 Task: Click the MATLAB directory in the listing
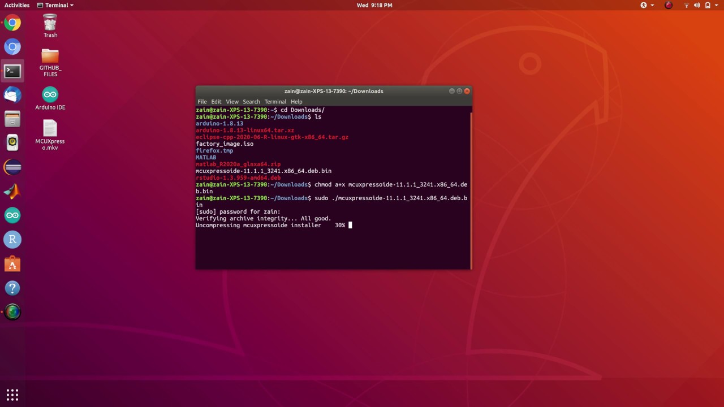click(x=206, y=157)
